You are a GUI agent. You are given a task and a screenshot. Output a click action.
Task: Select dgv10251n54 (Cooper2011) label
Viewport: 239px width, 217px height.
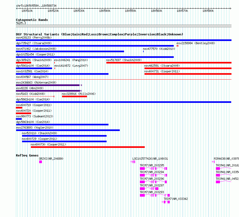[x=35, y=54]
